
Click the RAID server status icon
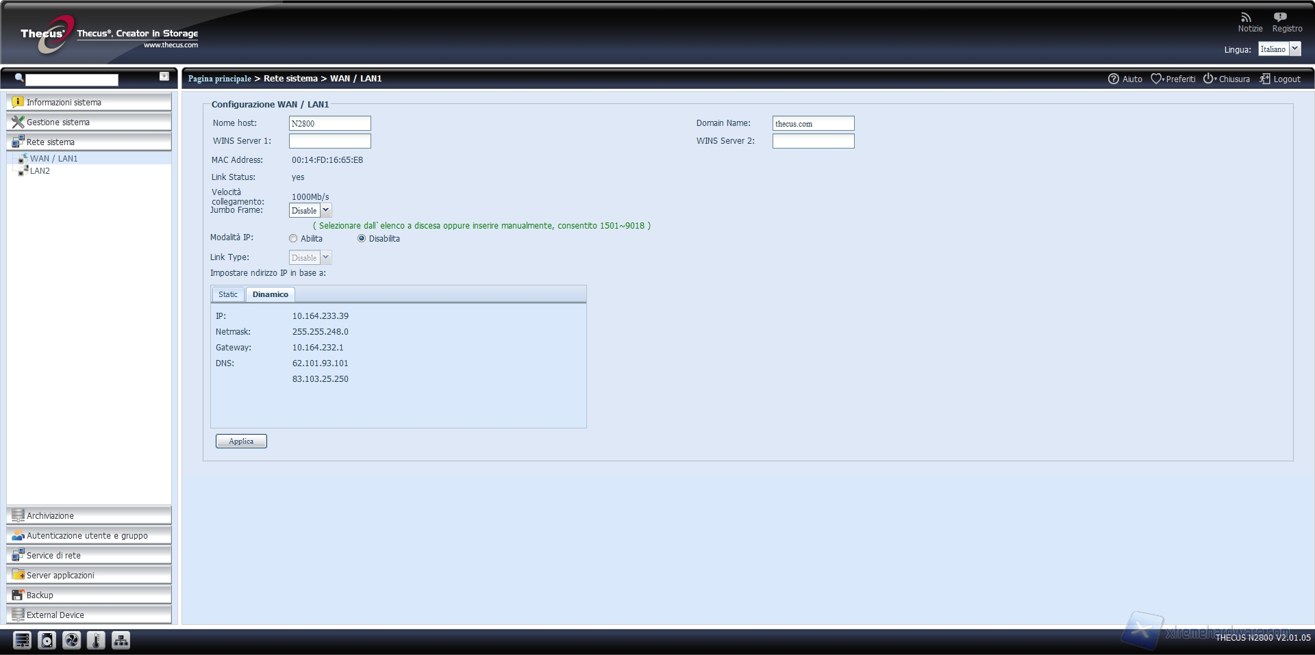pos(22,640)
